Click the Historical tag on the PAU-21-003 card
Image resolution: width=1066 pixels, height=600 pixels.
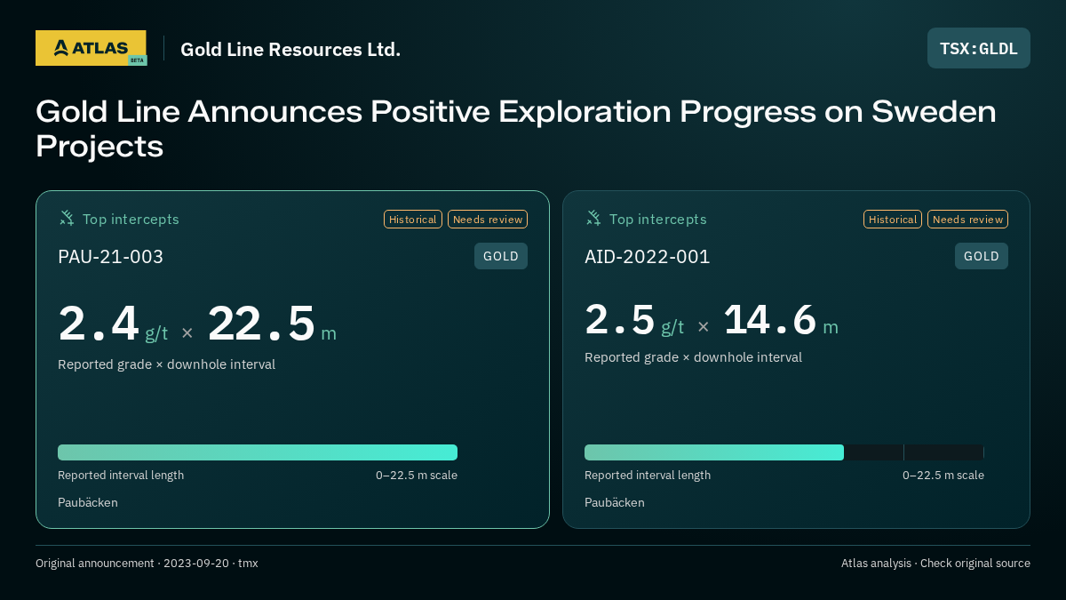pos(413,219)
